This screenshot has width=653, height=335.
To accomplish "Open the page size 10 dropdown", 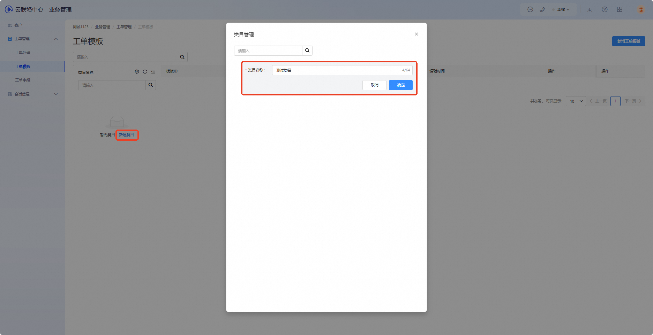I will point(576,101).
